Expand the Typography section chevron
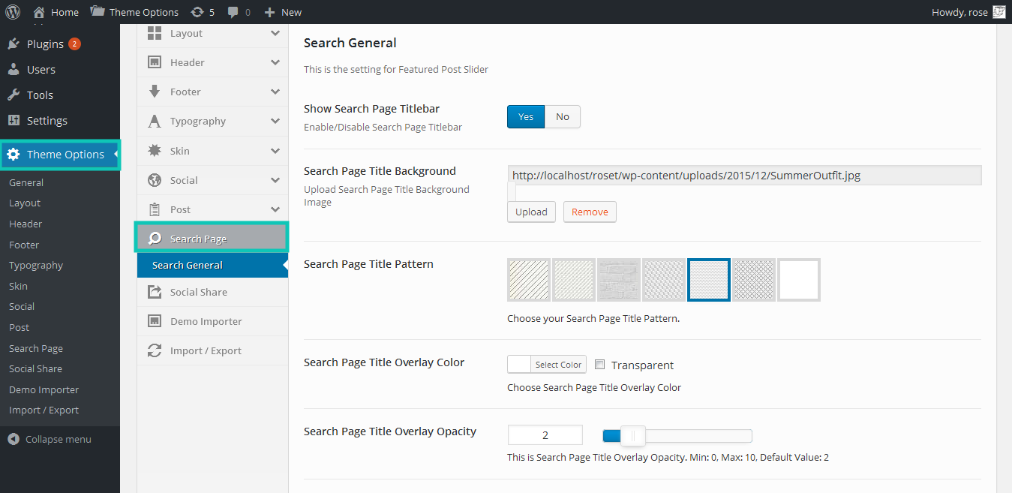The width and height of the screenshot is (1012, 493). (x=275, y=121)
